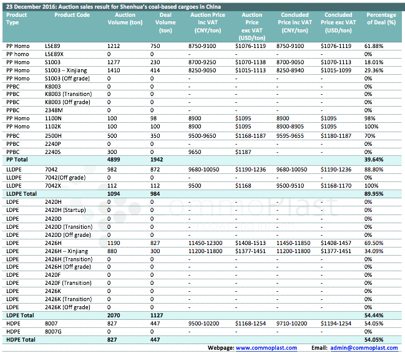The width and height of the screenshot is (405, 356).
Task: Select product code L5E89 cell
Action: click(53, 46)
